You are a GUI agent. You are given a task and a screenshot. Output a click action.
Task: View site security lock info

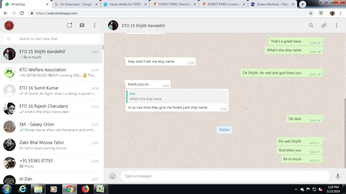[x=32, y=13]
